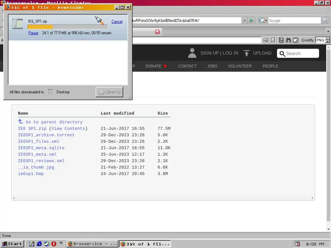Open the Google search engine selector

tap(263, 20)
